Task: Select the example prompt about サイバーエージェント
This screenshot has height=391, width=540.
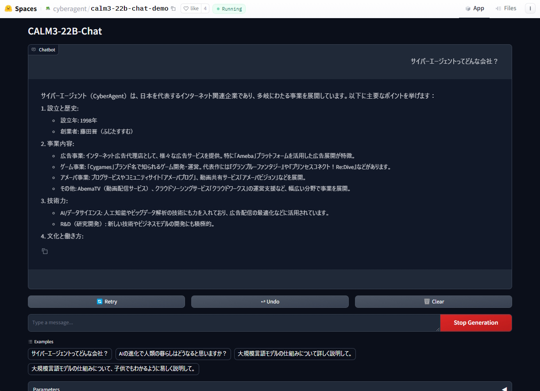Action: click(x=69, y=354)
